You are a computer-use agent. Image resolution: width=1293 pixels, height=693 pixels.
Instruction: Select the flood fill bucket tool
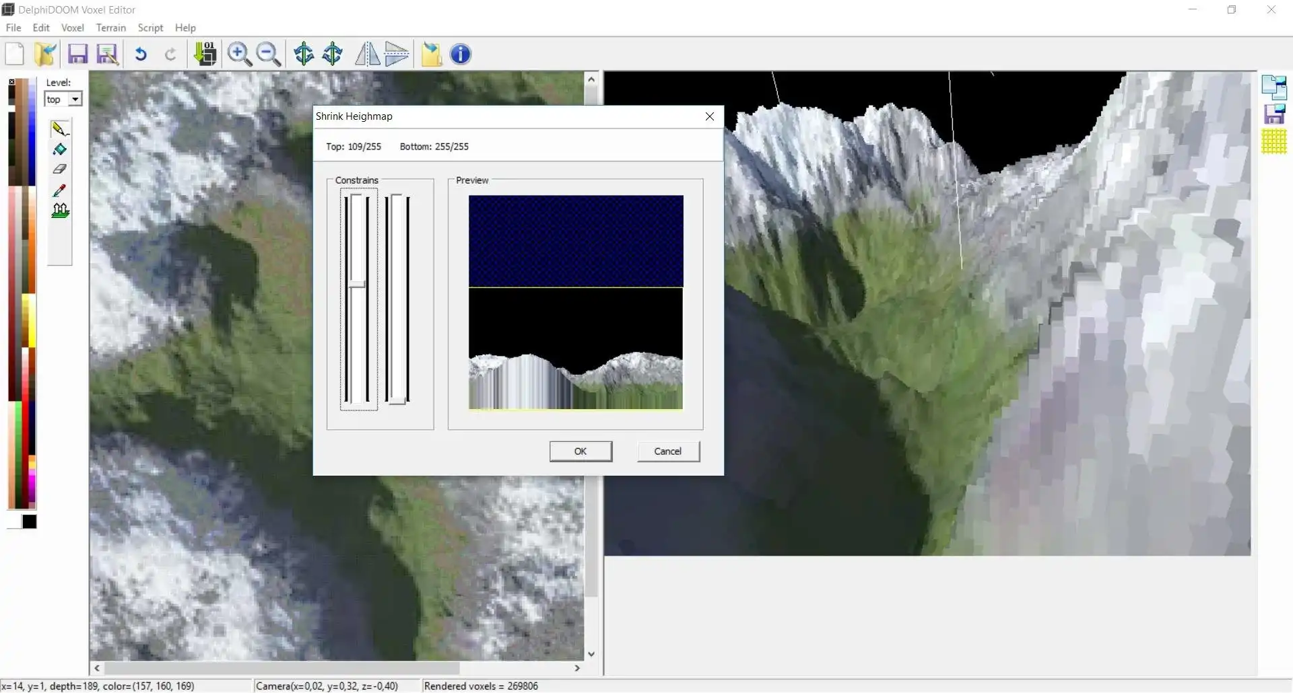tap(60, 149)
